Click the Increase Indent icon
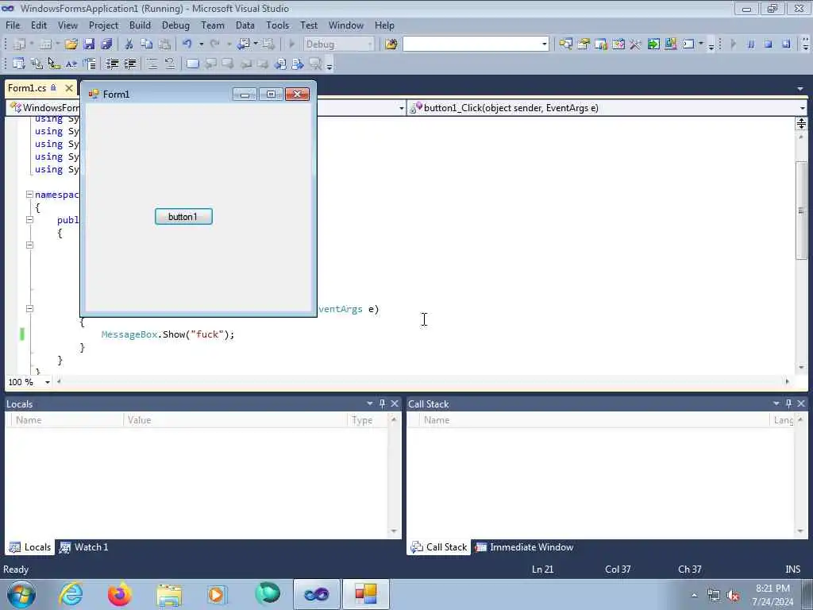This screenshot has width=813, height=610. (x=129, y=64)
